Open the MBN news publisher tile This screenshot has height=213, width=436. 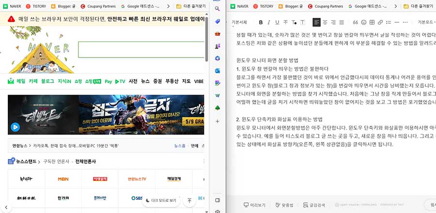63,179
